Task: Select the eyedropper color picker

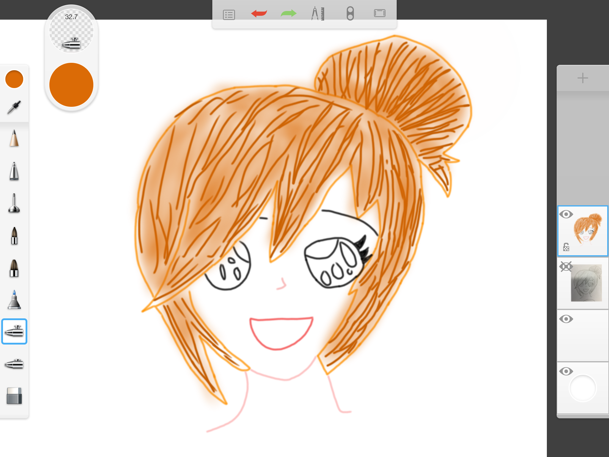Action: (x=14, y=107)
